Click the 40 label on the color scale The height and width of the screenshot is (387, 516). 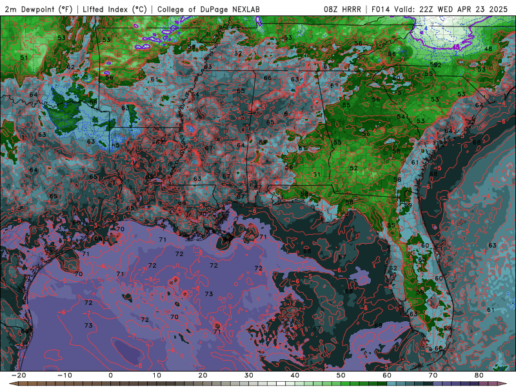coord(295,375)
